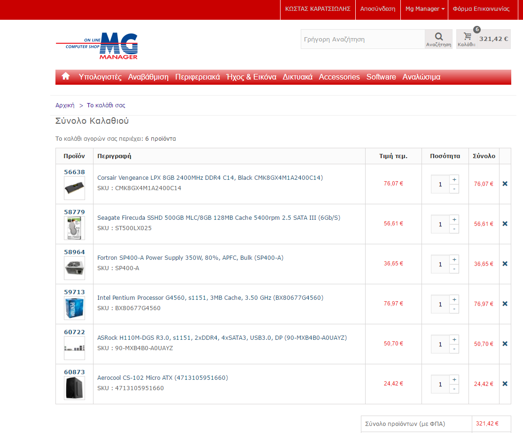Remove Aerocool CS-102 from cart
The height and width of the screenshot is (433, 523).
point(505,384)
